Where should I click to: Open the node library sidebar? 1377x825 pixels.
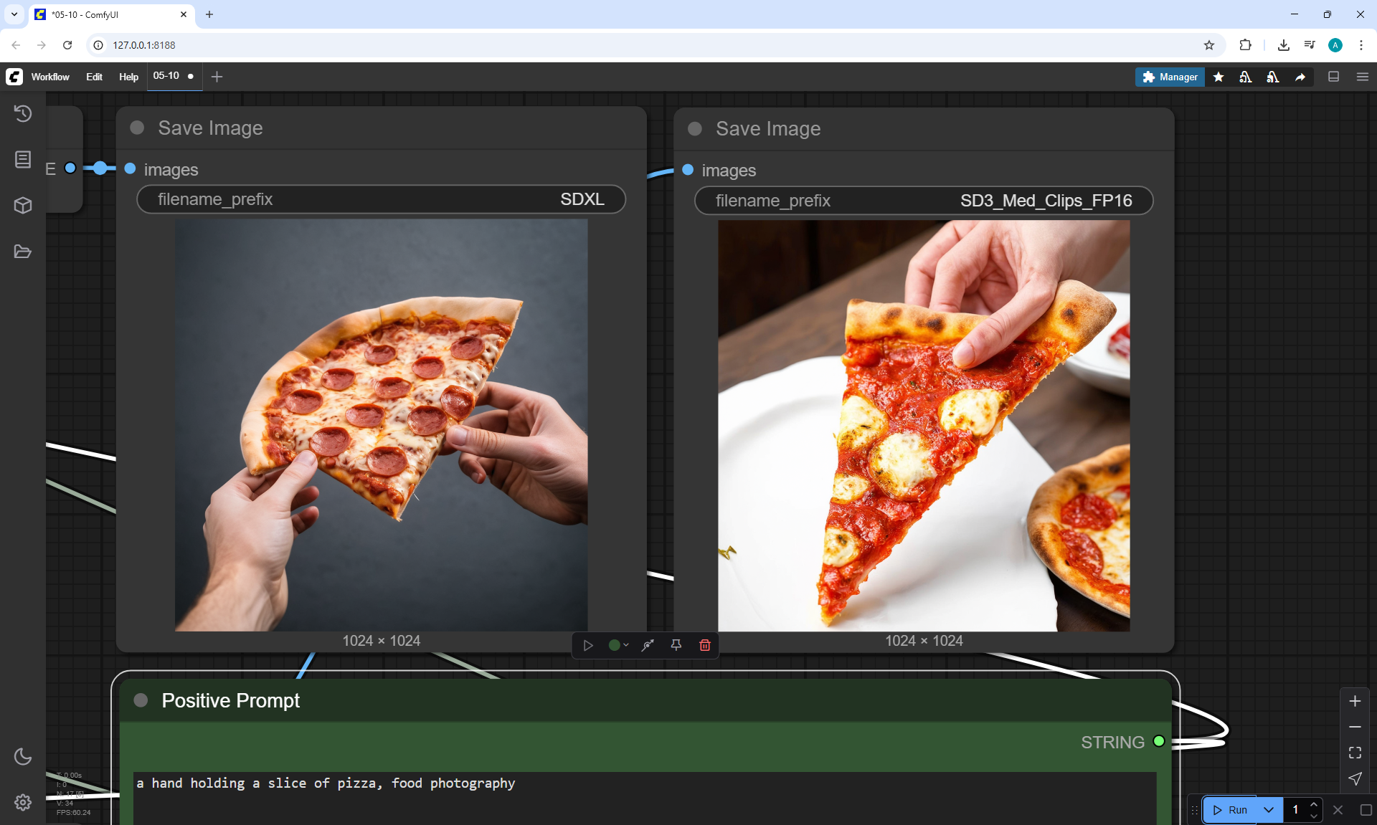tap(23, 159)
